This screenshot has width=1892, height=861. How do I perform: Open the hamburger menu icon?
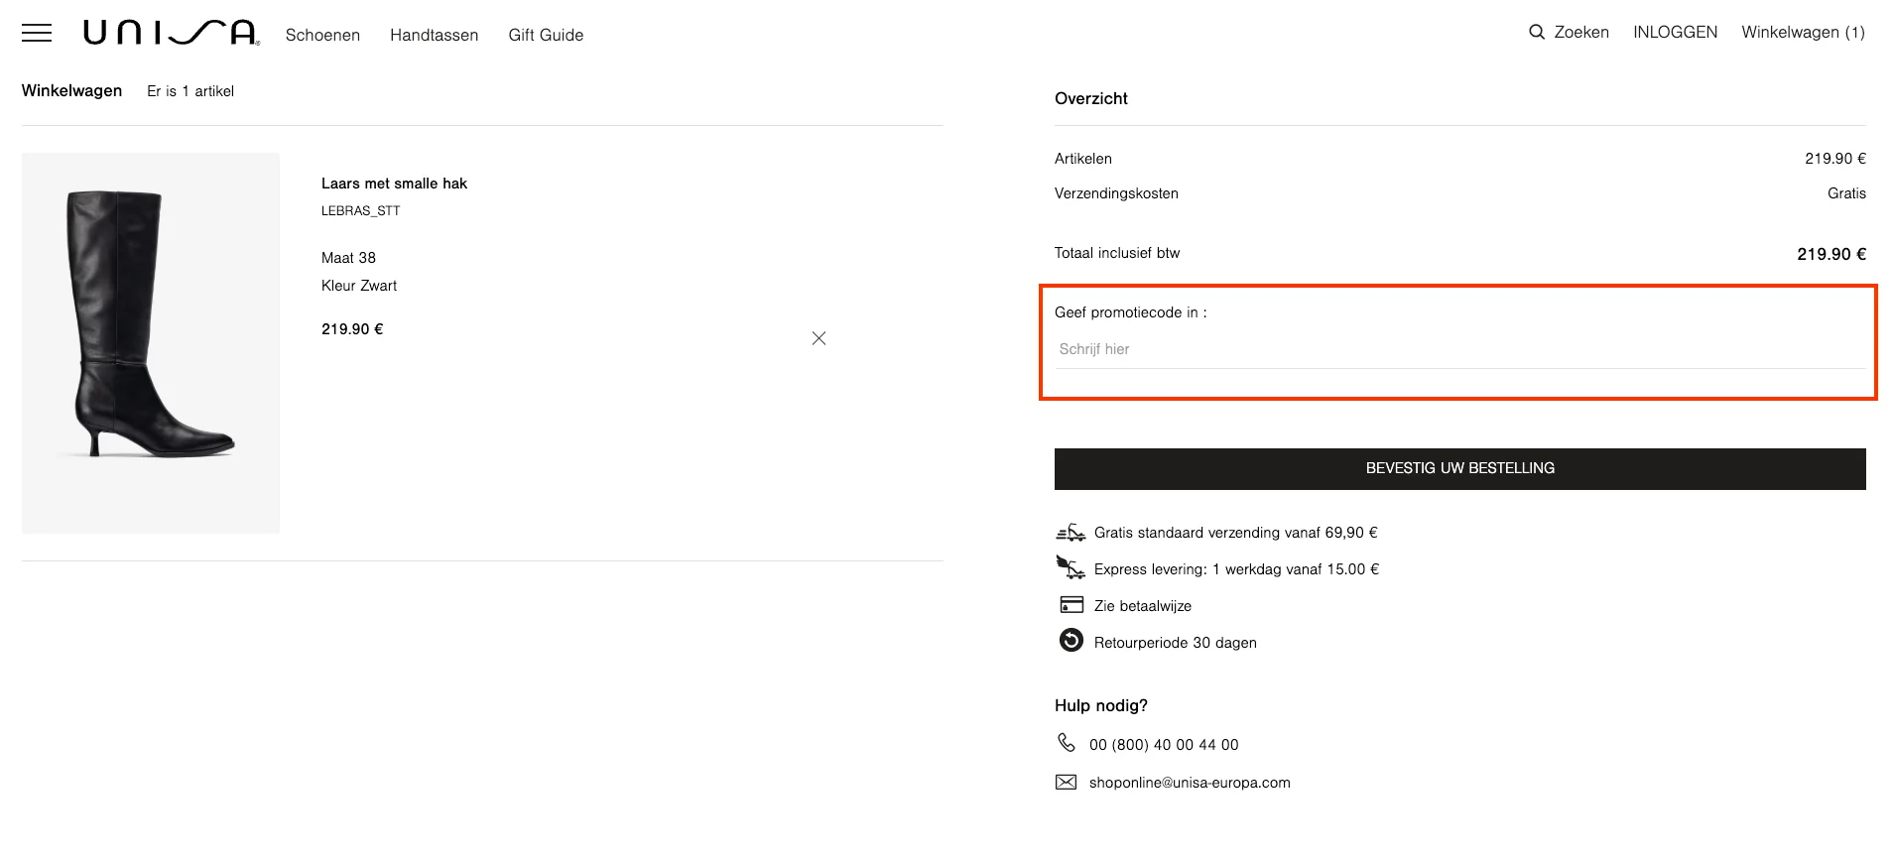click(x=37, y=33)
